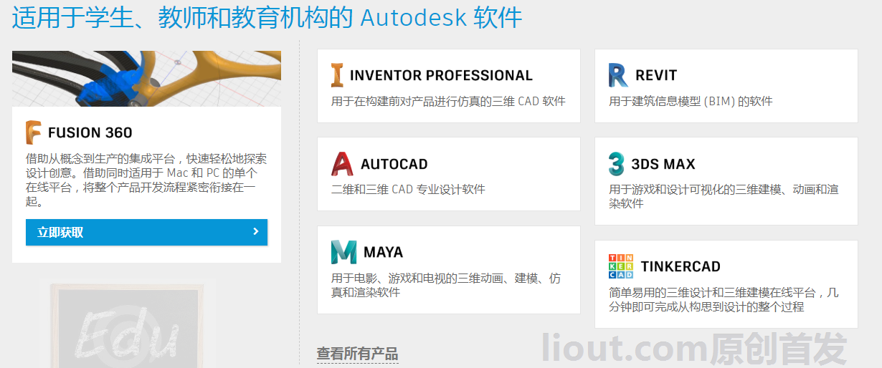This screenshot has width=882, height=368.
Task: Open the 3DS MAX product title
Action: pos(663,164)
